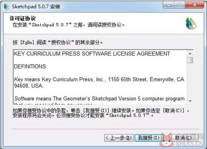Click the Sketchpad installer icon in title bar
The width and height of the screenshot is (207, 149).
pyautogui.click(x=7, y=7)
